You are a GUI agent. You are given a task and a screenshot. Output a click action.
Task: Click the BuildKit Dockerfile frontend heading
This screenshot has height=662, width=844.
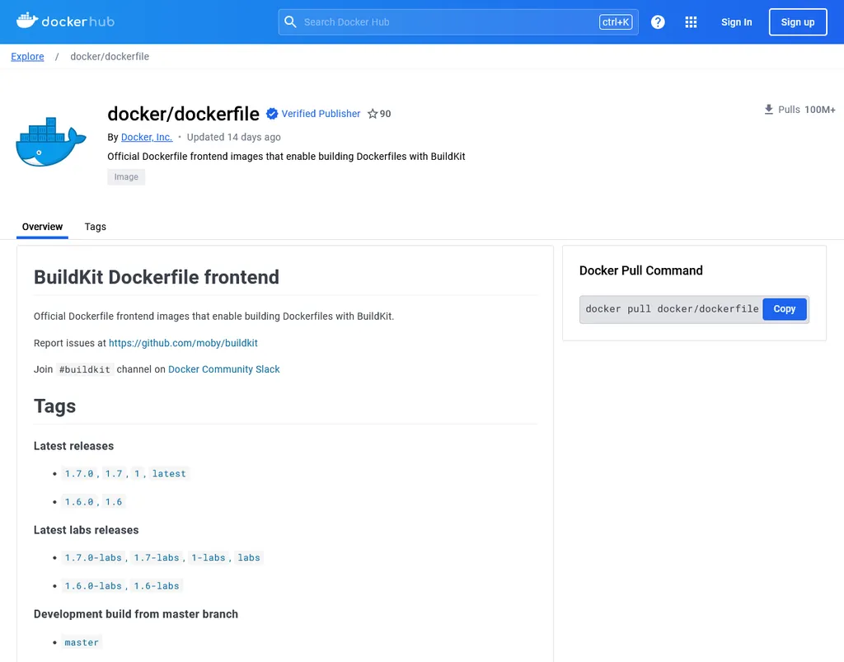(x=157, y=277)
